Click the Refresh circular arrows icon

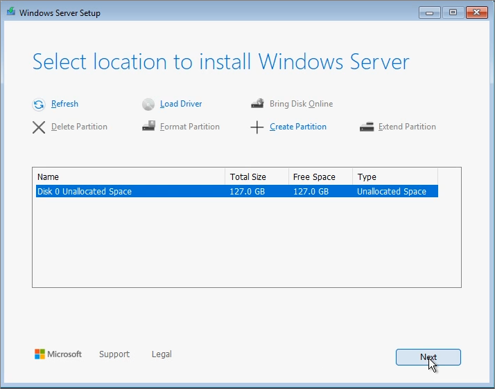click(x=39, y=105)
